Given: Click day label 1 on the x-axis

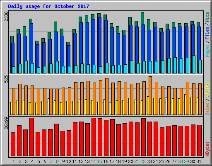Looking at the screenshot, I should click(14, 161).
